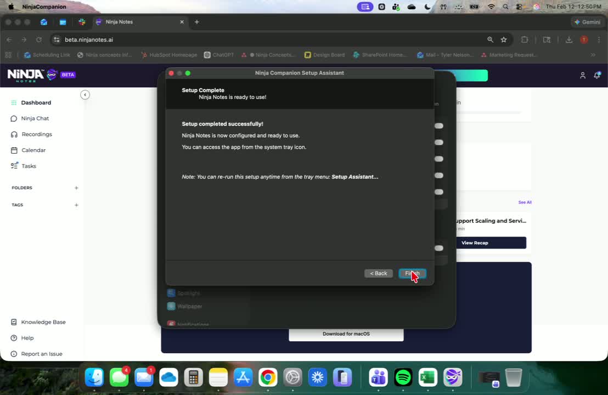
Task: Select the pinned calendar tab
Action: 63,22
